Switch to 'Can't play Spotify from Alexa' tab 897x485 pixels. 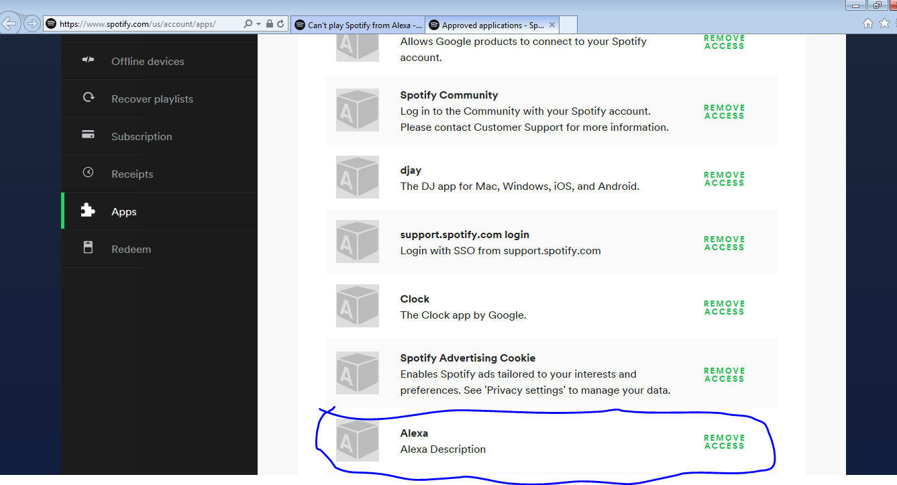coord(358,25)
